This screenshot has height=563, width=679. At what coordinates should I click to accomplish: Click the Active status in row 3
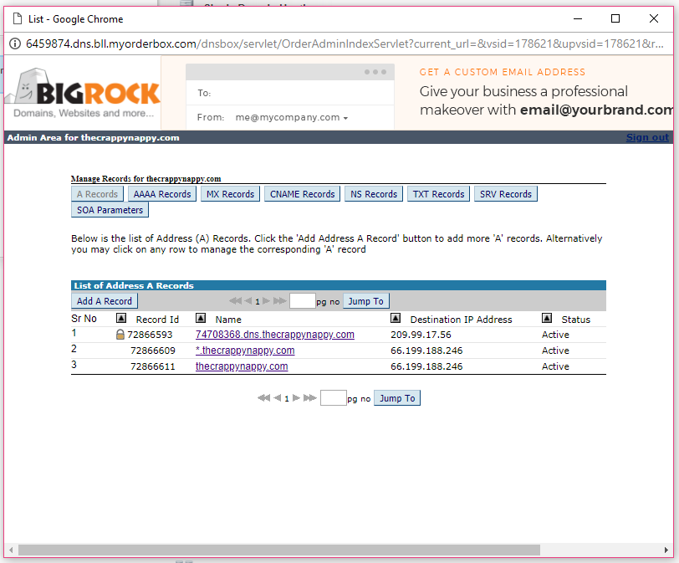[555, 366]
